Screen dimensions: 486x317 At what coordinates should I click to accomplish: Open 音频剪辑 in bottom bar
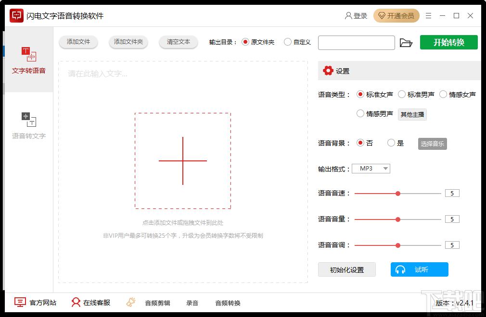tap(157, 303)
